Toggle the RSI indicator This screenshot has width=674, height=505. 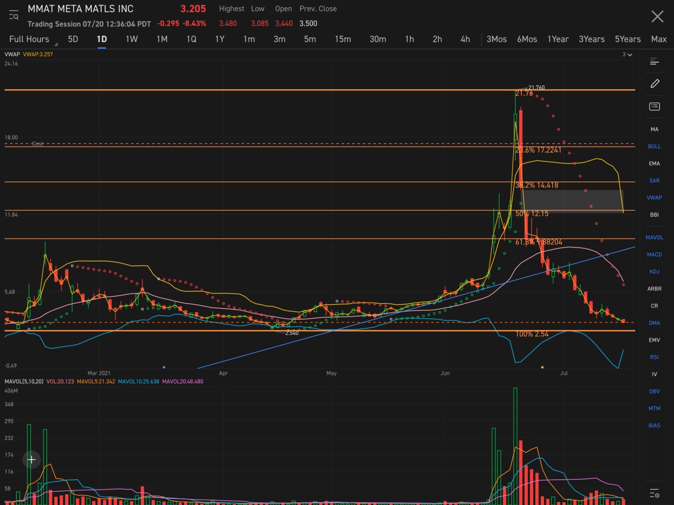(x=654, y=357)
